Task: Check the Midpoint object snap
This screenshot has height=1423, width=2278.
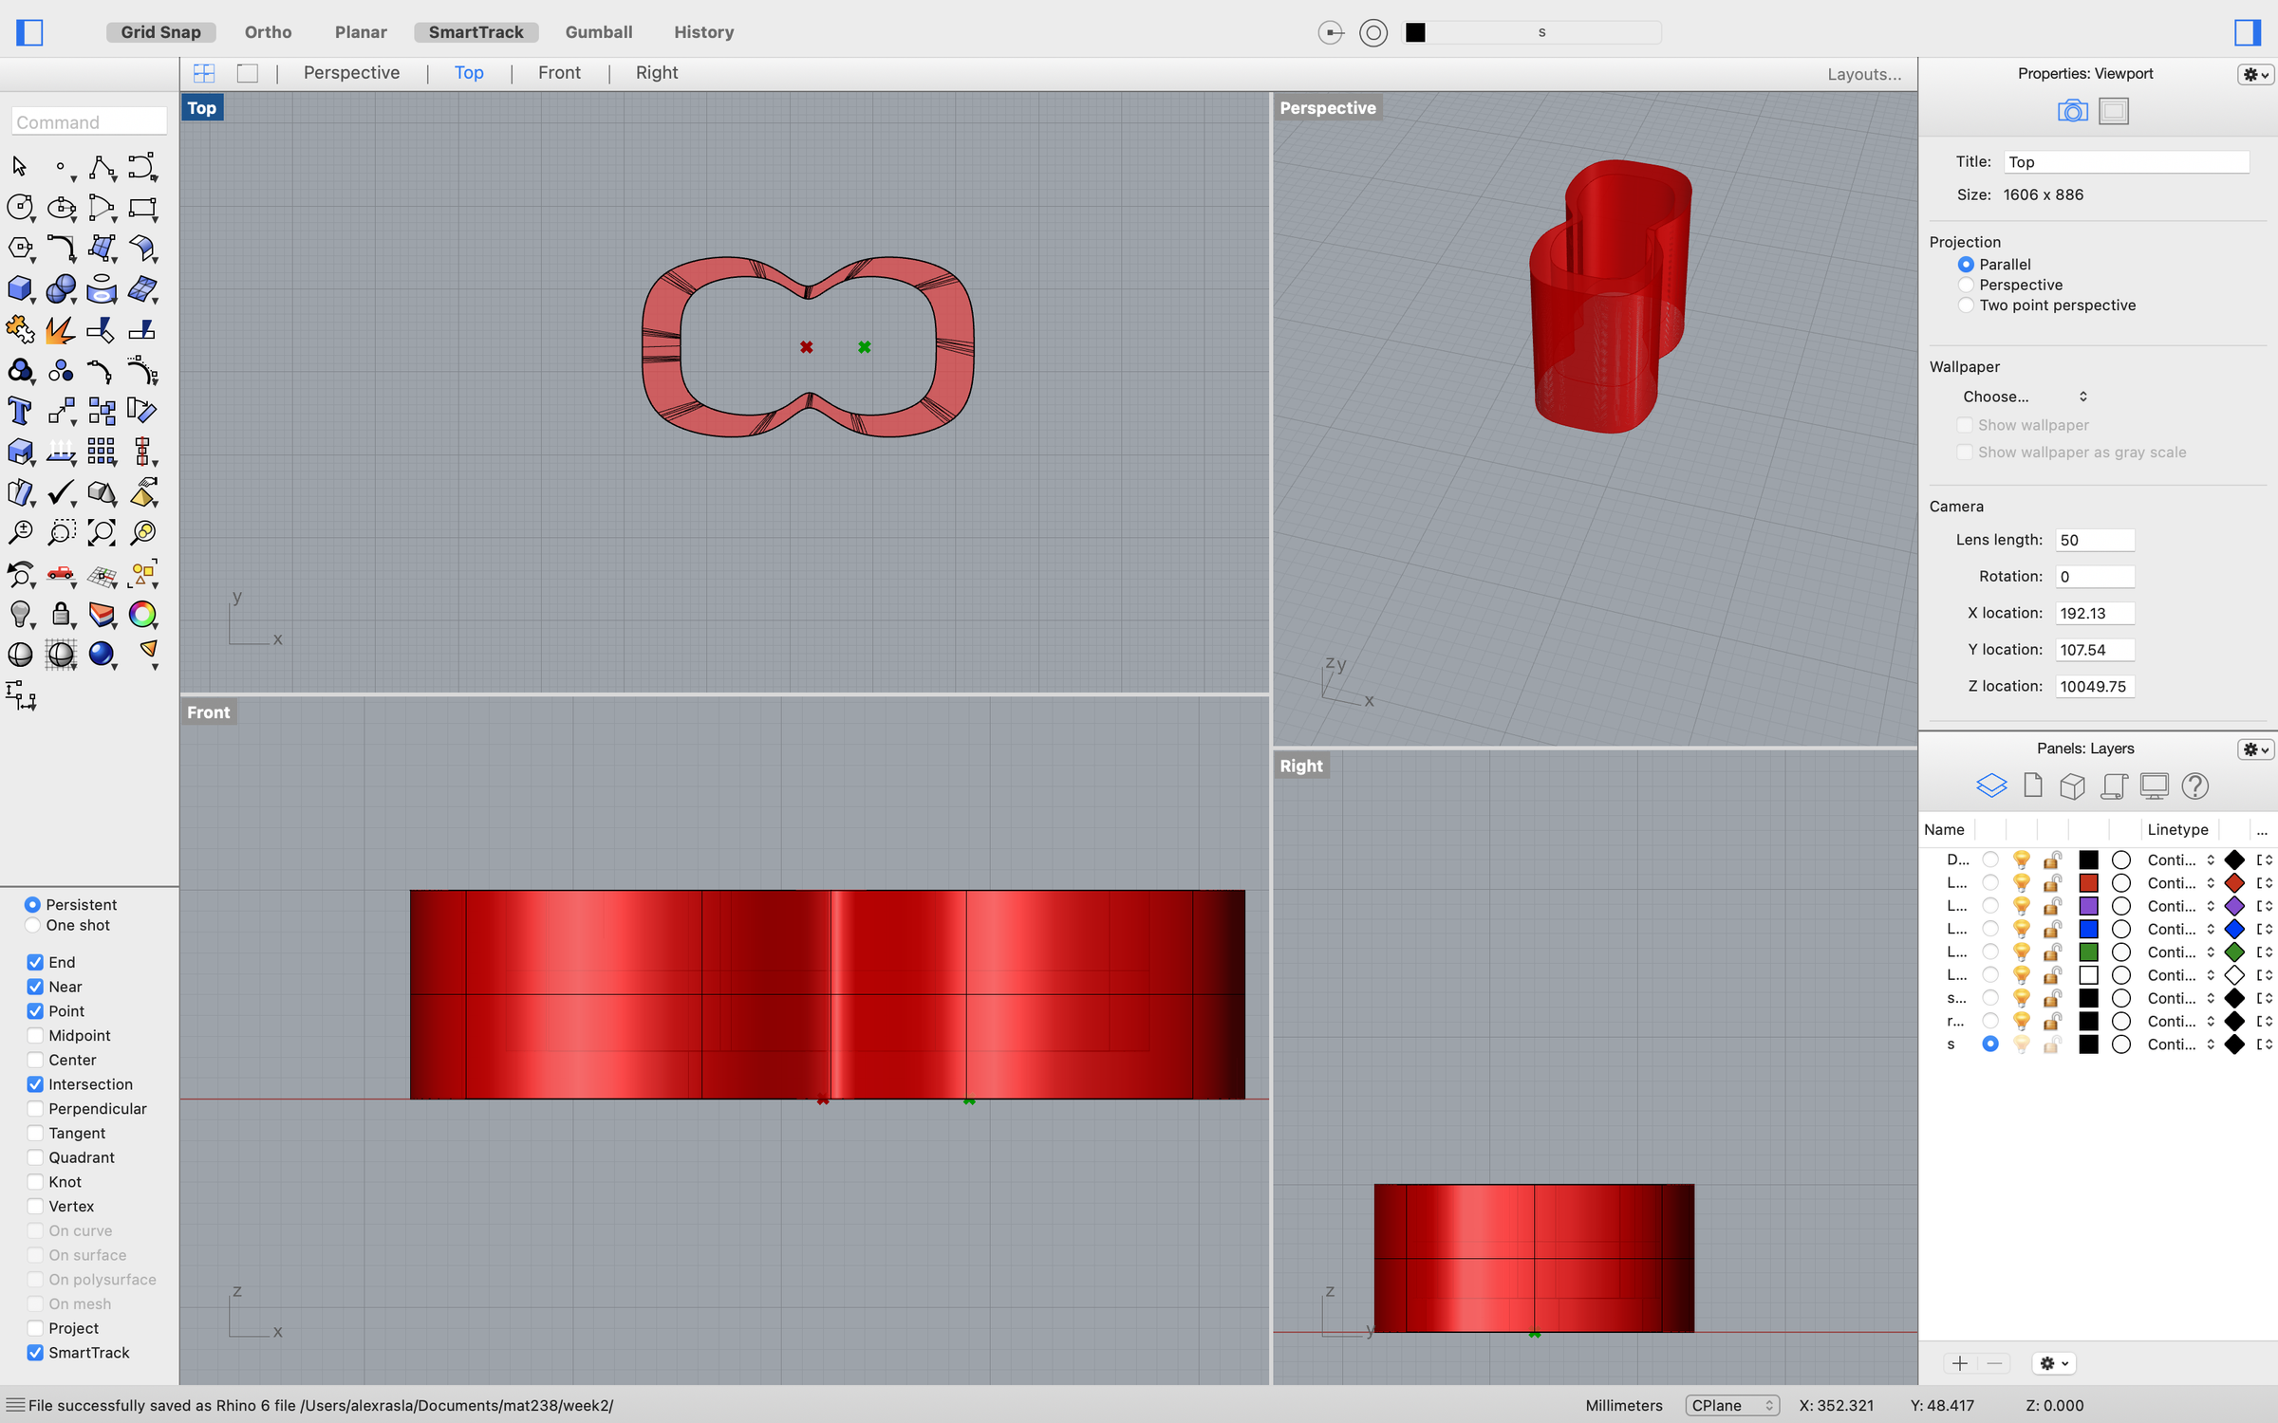Action: click(x=35, y=1035)
